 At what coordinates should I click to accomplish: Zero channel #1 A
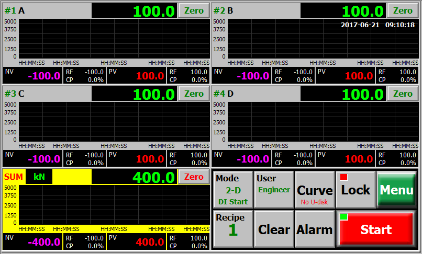click(x=194, y=10)
